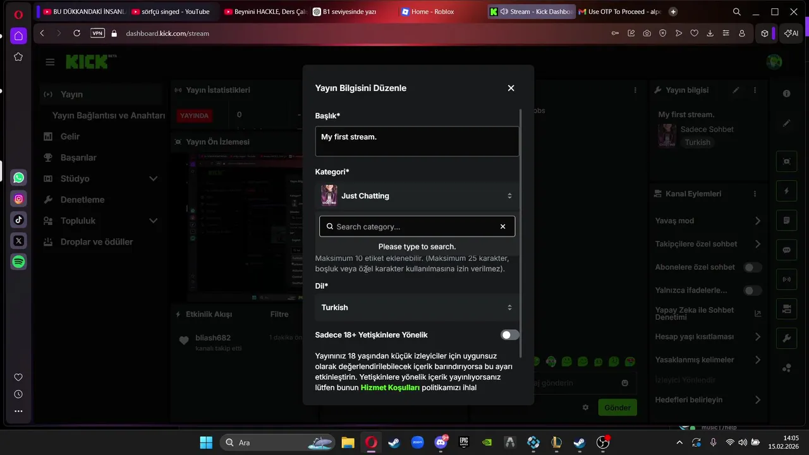Open the Kick hamburger menu
The width and height of the screenshot is (809, 455).
[50, 62]
